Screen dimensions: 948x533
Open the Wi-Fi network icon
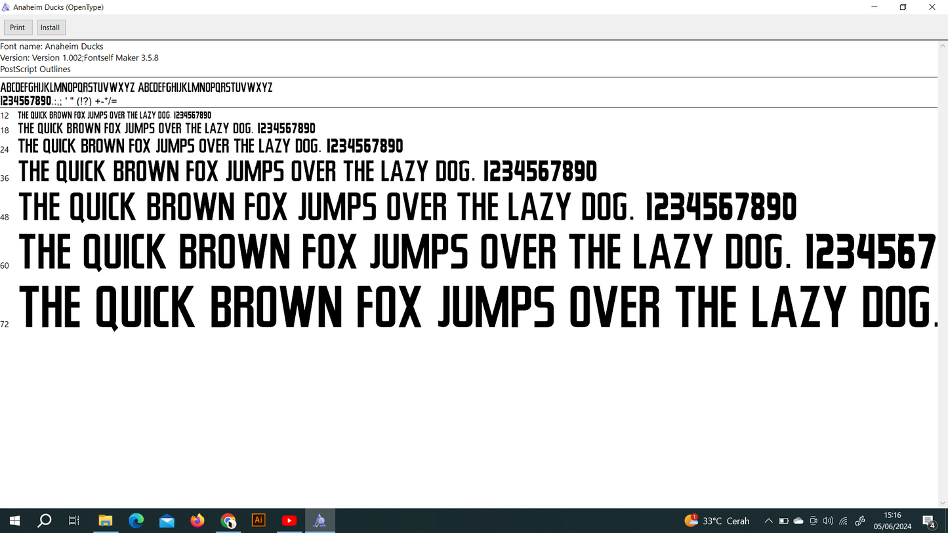click(x=844, y=521)
